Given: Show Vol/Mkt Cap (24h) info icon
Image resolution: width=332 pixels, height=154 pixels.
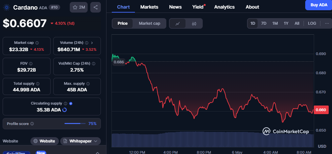Looking at the screenshot, I should tap(94, 64).
